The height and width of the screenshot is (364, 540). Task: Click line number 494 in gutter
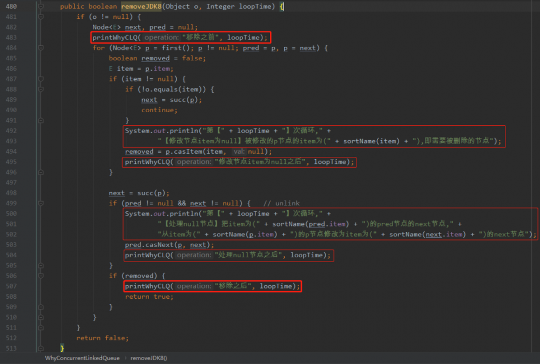click(11, 152)
